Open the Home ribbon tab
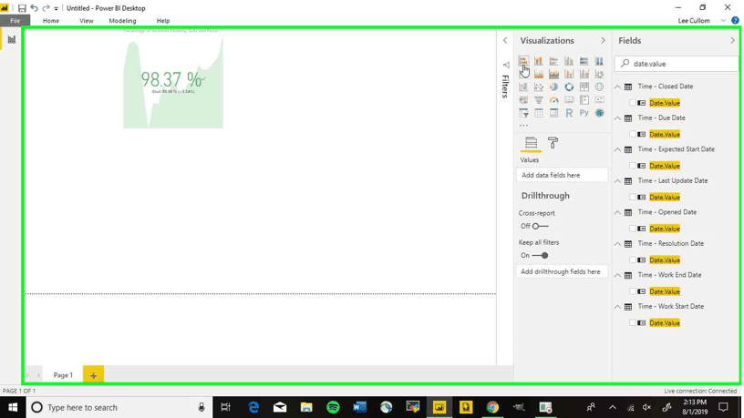Screen dimensions: 744x418 coord(51,21)
